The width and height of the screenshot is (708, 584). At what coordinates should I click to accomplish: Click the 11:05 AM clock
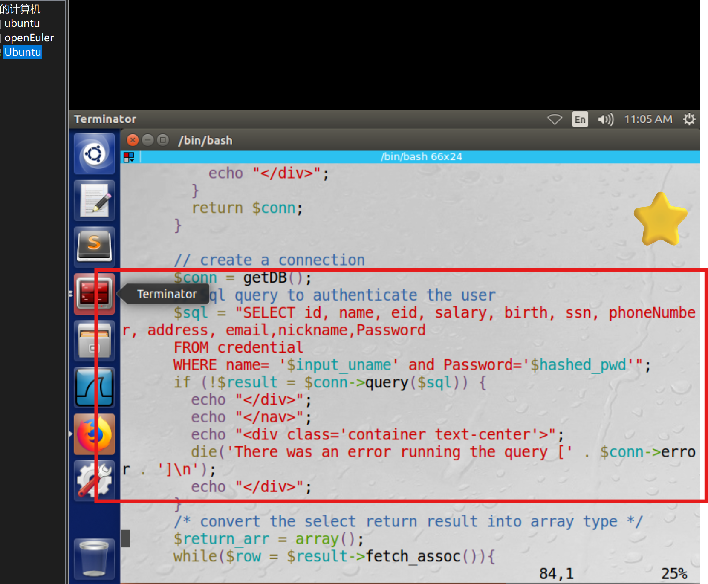coord(648,119)
